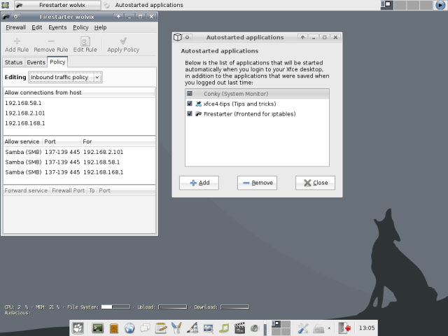Launch the web browser globe icon
The image size is (448, 336).
coord(129,328)
